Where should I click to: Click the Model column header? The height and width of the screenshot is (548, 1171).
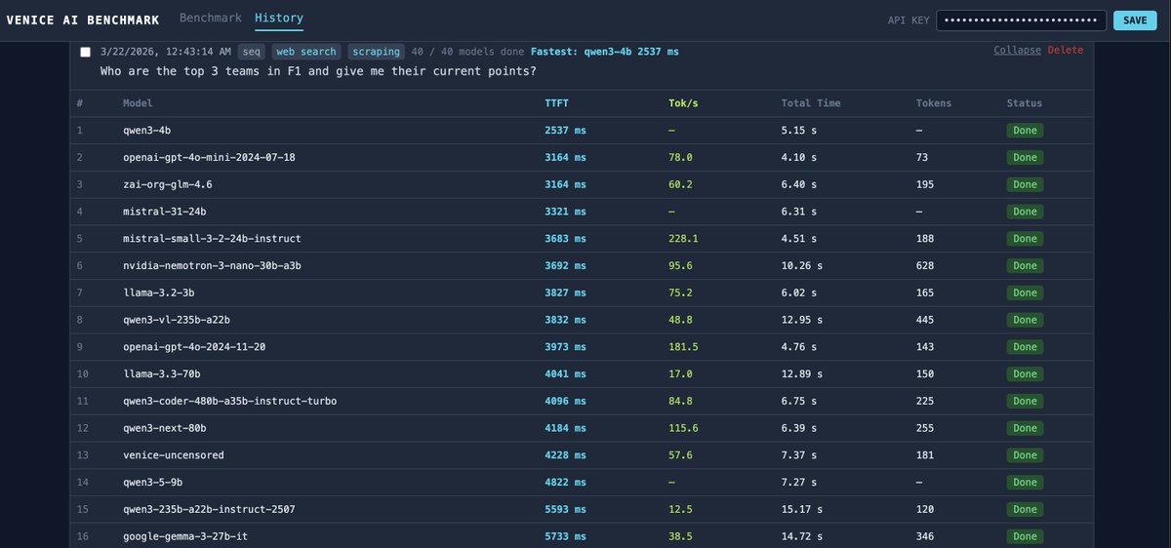pyautogui.click(x=138, y=102)
